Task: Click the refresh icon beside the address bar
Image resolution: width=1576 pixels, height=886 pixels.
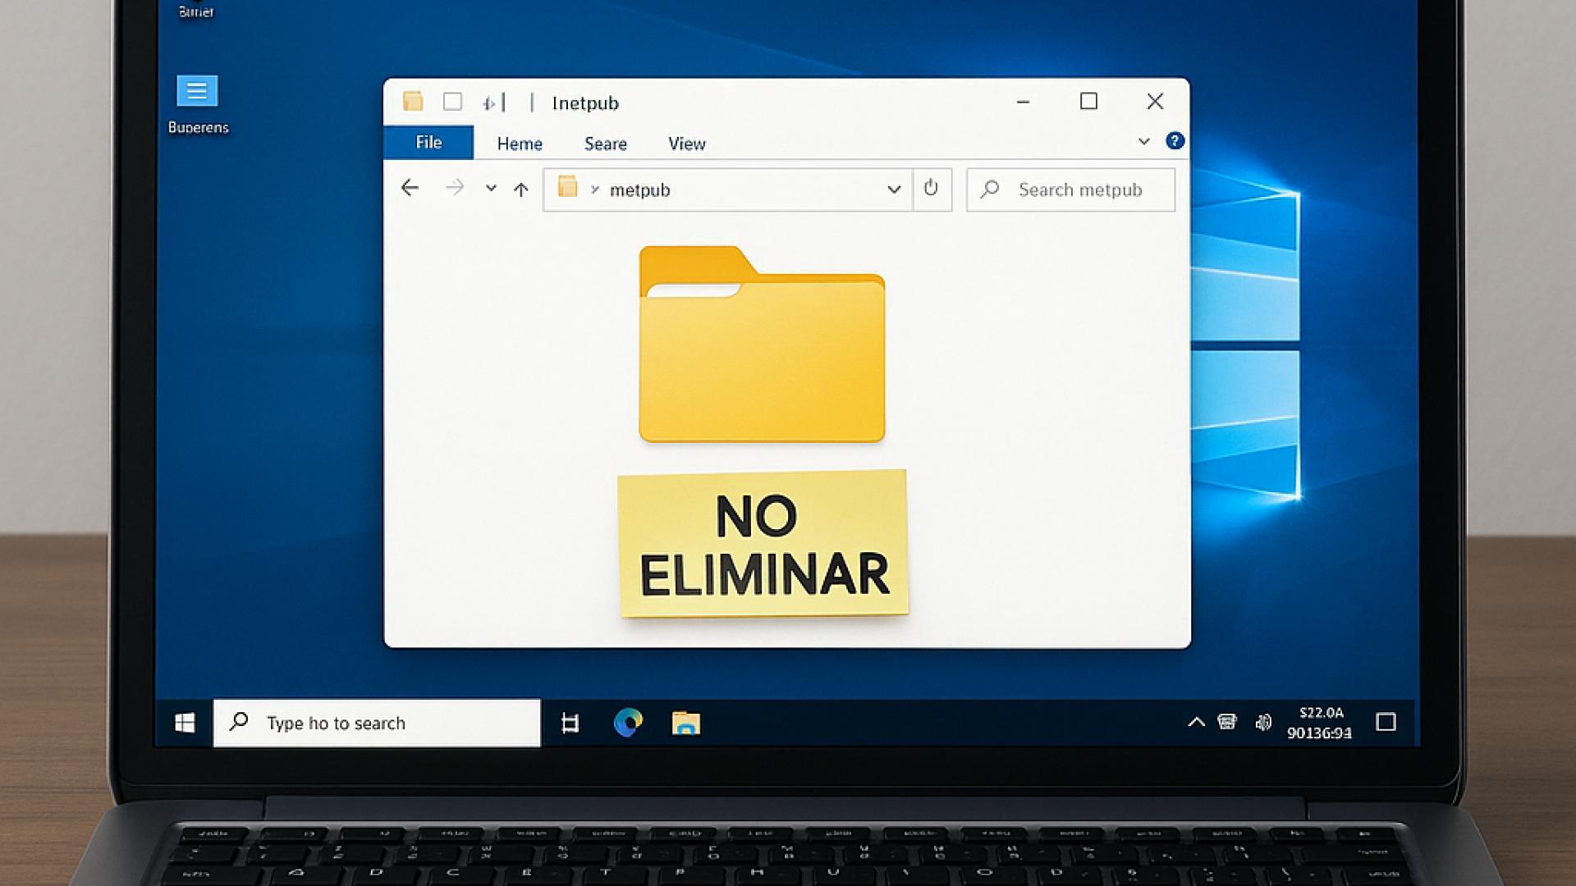Action: point(932,188)
